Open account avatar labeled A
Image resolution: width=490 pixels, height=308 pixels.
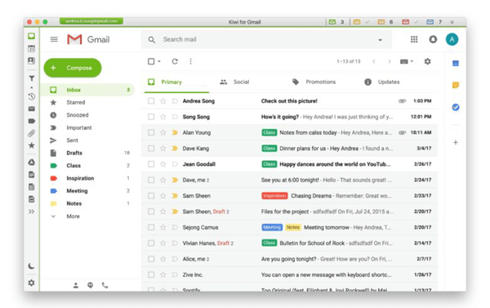tap(452, 39)
